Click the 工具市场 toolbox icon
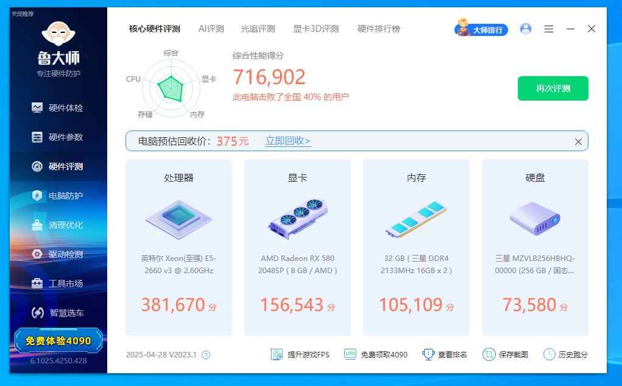Image resolution: width=622 pixels, height=386 pixels. [37, 284]
